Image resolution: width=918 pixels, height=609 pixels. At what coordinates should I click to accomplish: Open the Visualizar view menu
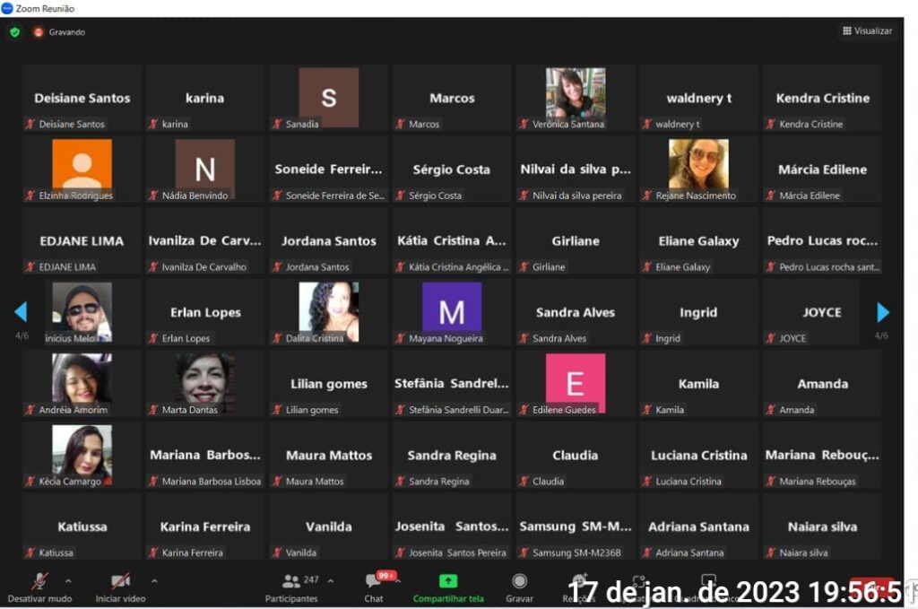pos(867,31)
